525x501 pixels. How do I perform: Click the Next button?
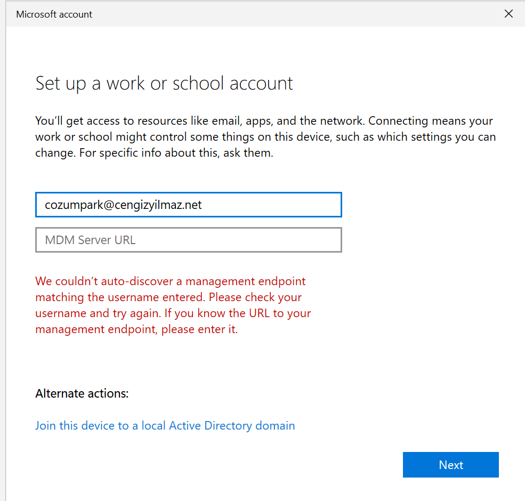[450, 465]
